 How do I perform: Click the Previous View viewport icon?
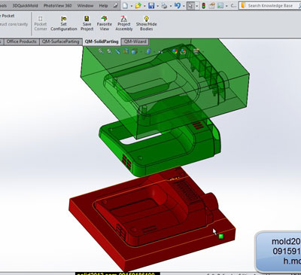pos(117,51)
